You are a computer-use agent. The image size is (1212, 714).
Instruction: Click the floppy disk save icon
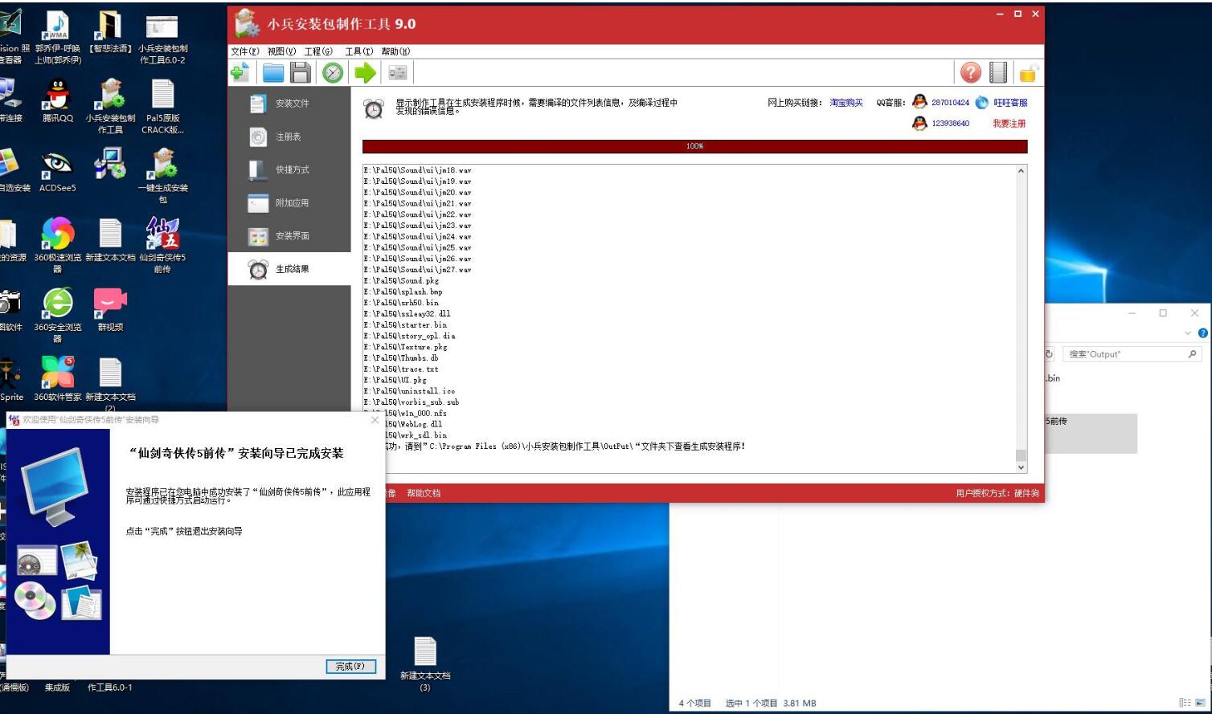pyautogui.click(x=301, y=73)
